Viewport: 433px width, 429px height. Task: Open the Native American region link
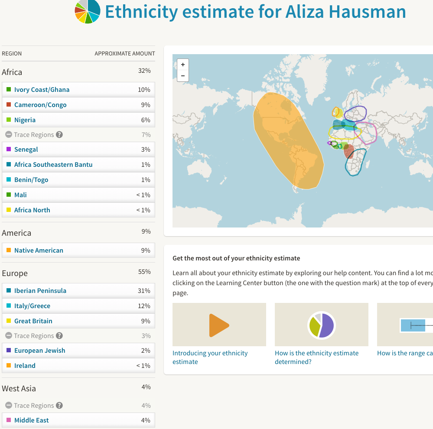[x=39, y=250]
